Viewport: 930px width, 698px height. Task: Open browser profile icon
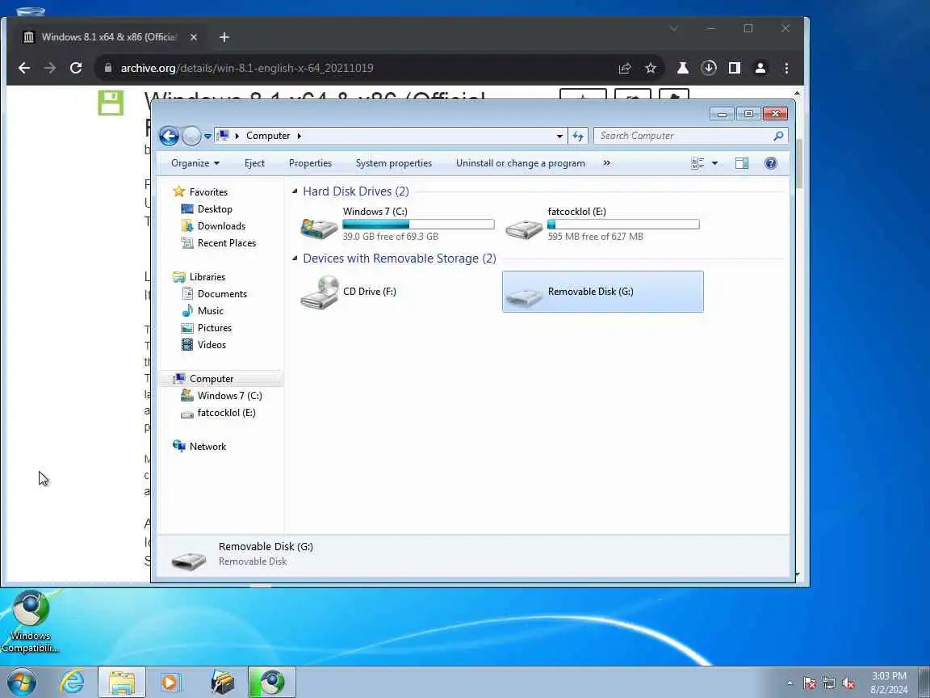click(760, 68)
